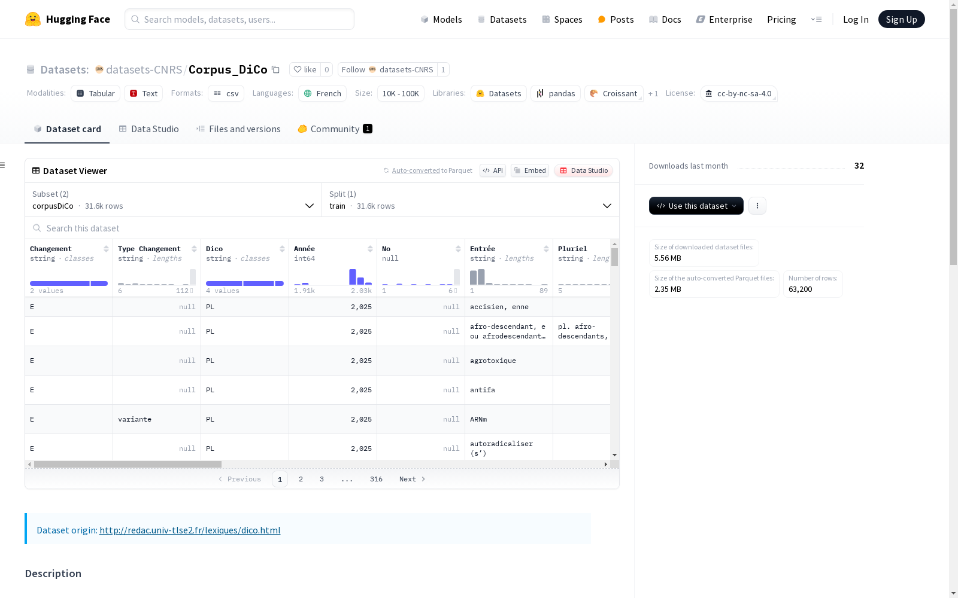Sort by the Changement column
Screen dimensions: 958x598
pyautogui.click(x=106, y=249)
